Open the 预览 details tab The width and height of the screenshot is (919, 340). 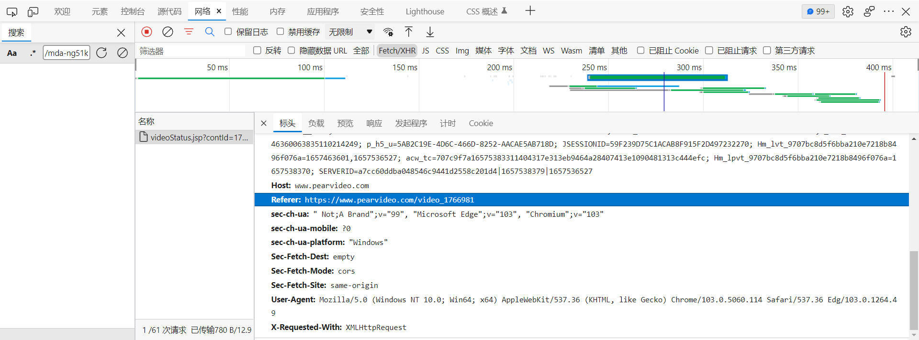click(x=345, y=123)
